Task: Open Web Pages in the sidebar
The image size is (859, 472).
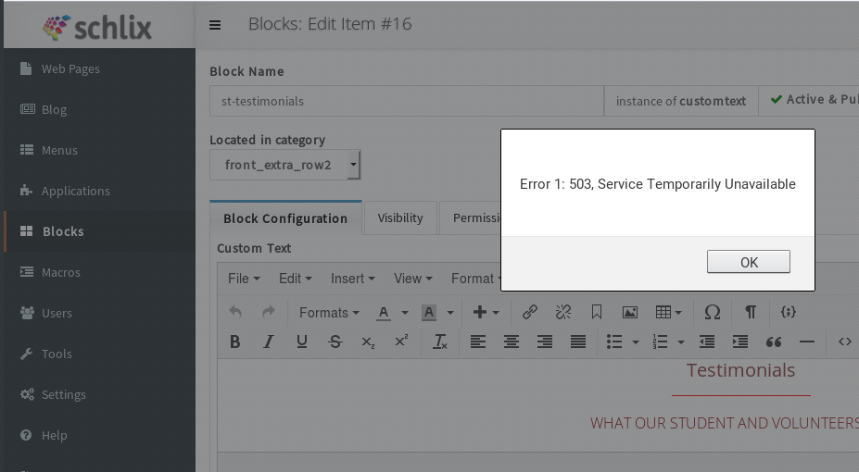Action: point(70,68)
